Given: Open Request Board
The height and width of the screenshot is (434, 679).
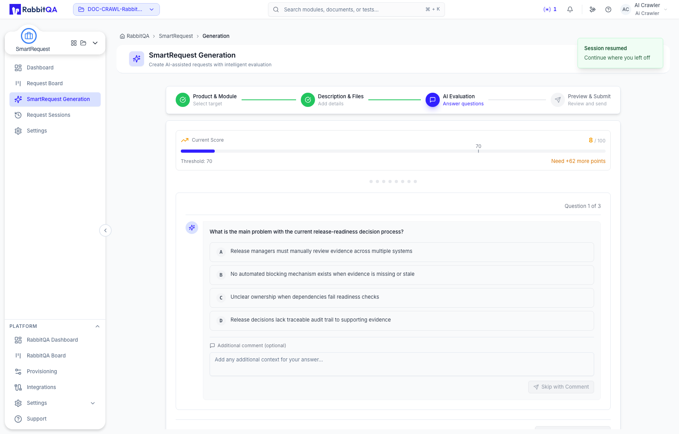Looking at the screenshot, I should click(55, 84).
